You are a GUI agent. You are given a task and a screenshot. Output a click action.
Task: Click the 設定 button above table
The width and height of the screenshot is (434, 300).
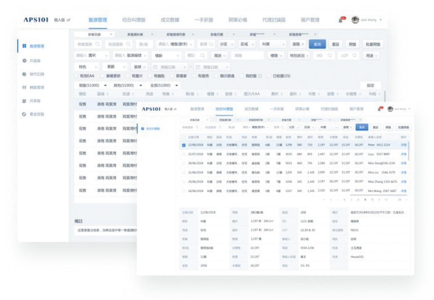click(370, 85)
